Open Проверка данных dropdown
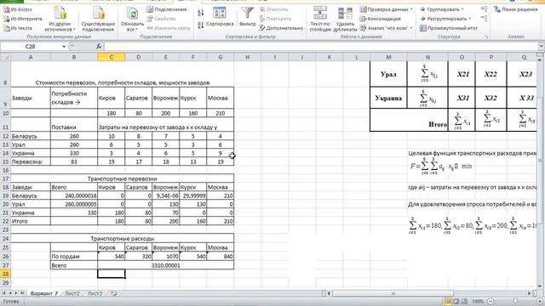The image size is (545, 306). click(386, 9)
